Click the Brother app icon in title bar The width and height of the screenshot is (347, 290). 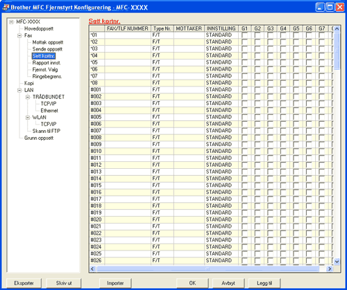[6, 8]
